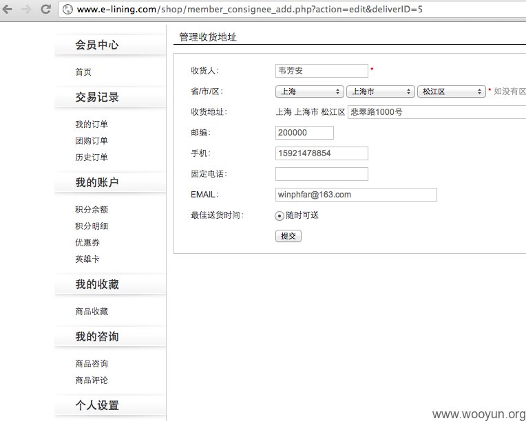Open the 首页 sidebar link
This screenshot has width=526, height=421.
[x=83, y=72]
